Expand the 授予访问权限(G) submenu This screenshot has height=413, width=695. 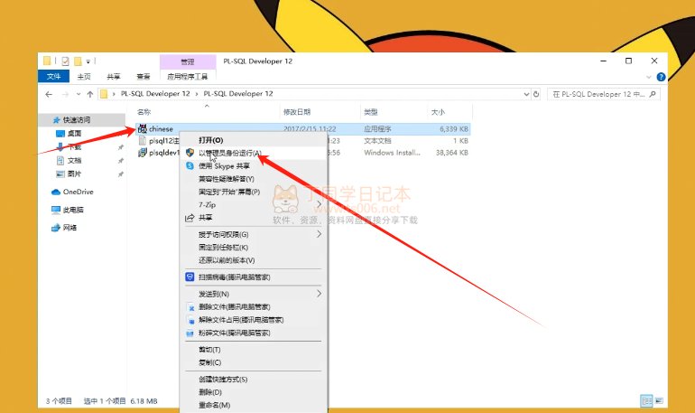tap(254, 234)
